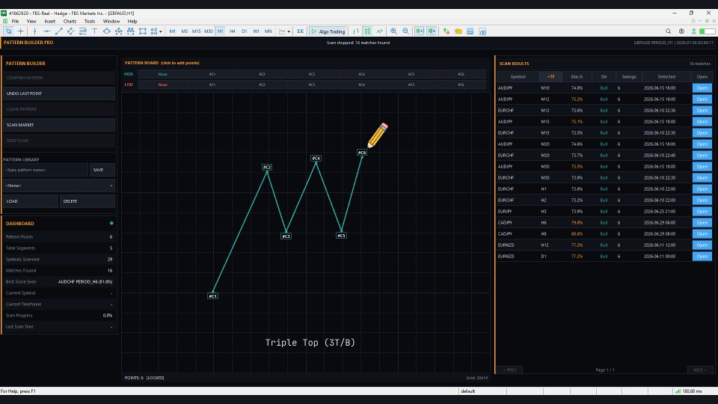Click the Sim.% column header
718x404 pixels.
point(577,76)
